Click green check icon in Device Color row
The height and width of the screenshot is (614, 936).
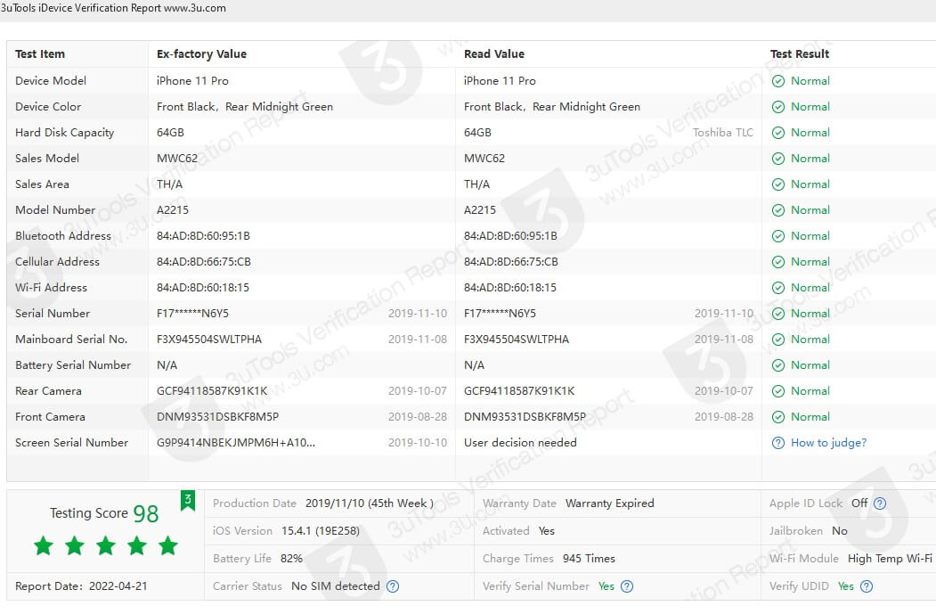(777, 107)
